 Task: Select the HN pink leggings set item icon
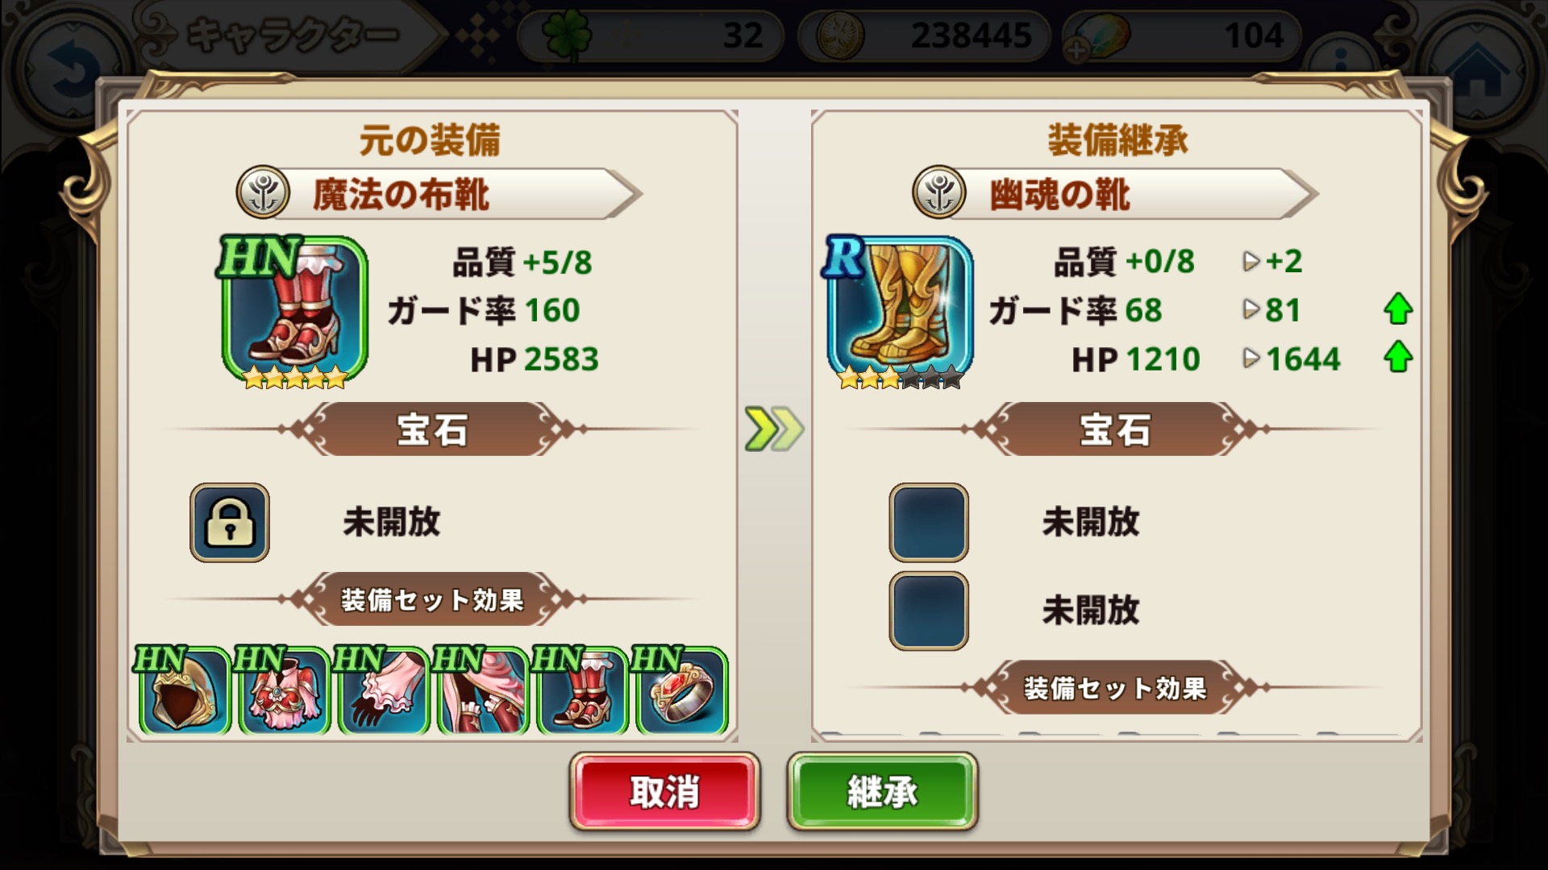[481, 690]
